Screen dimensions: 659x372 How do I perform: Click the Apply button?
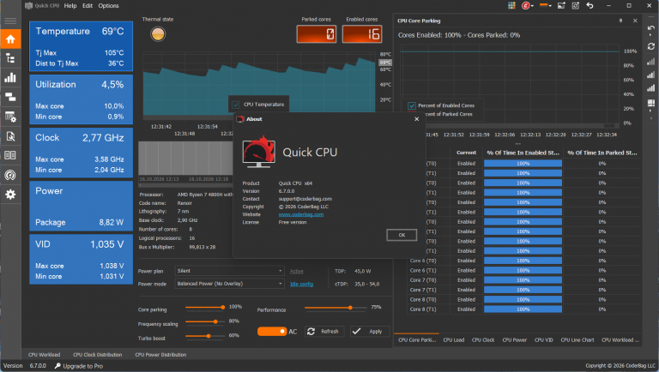point(370,331)
